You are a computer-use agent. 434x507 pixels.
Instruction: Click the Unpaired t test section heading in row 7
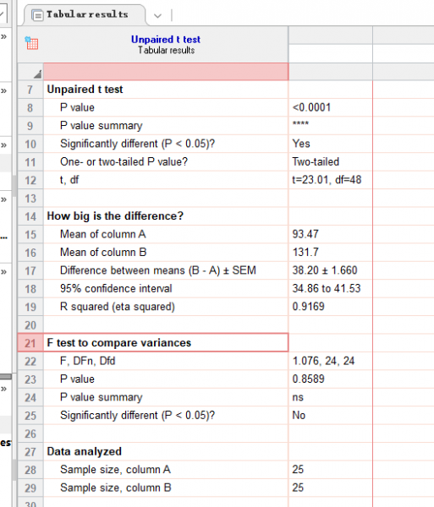pos(85,90)
